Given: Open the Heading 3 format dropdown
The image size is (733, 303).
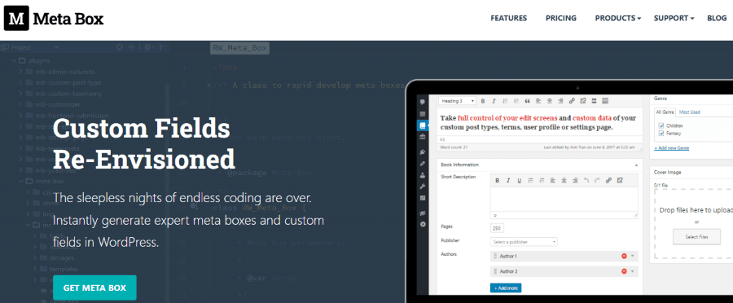Looking at the screenshot, I should tap(457, 101).
